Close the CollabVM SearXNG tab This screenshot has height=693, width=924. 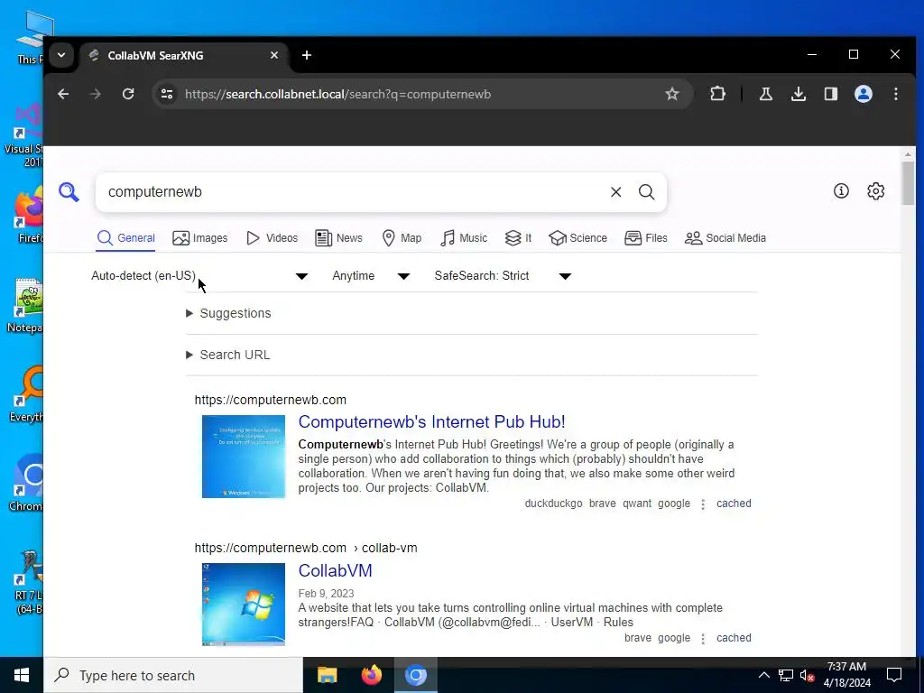pos(274,55)
